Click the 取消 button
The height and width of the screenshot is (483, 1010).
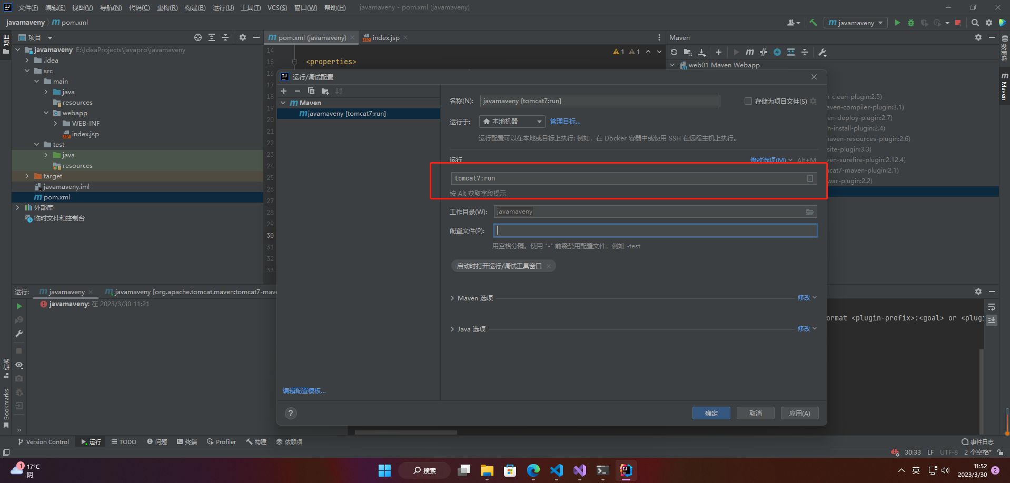point(756,413)
